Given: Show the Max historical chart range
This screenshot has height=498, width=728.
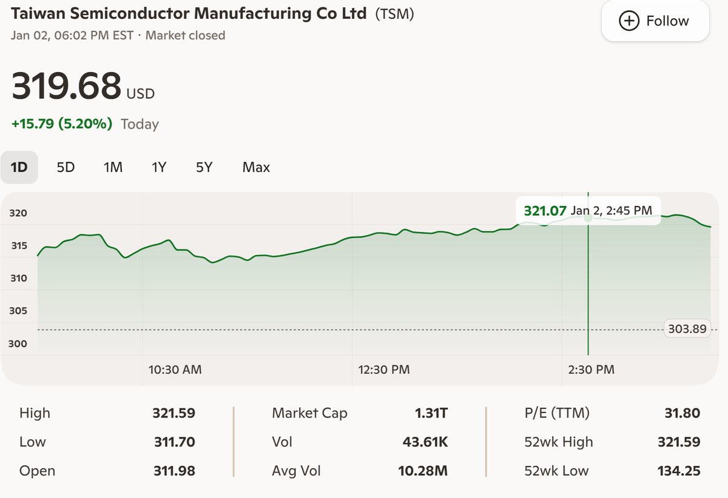Looking at the screenshot, I should pyautogui.click(x=255, y=167).
